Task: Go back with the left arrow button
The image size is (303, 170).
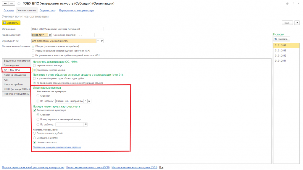Action: pyautogui.click(x=5, y=4)
